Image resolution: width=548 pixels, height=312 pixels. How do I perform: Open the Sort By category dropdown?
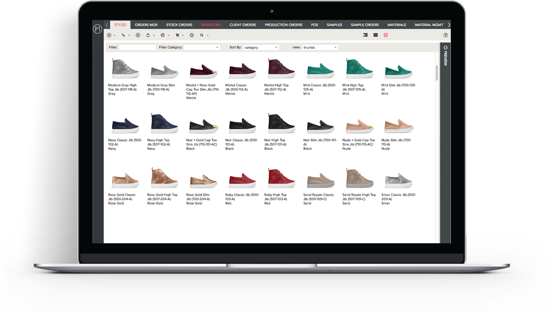[x=261, y=48]
